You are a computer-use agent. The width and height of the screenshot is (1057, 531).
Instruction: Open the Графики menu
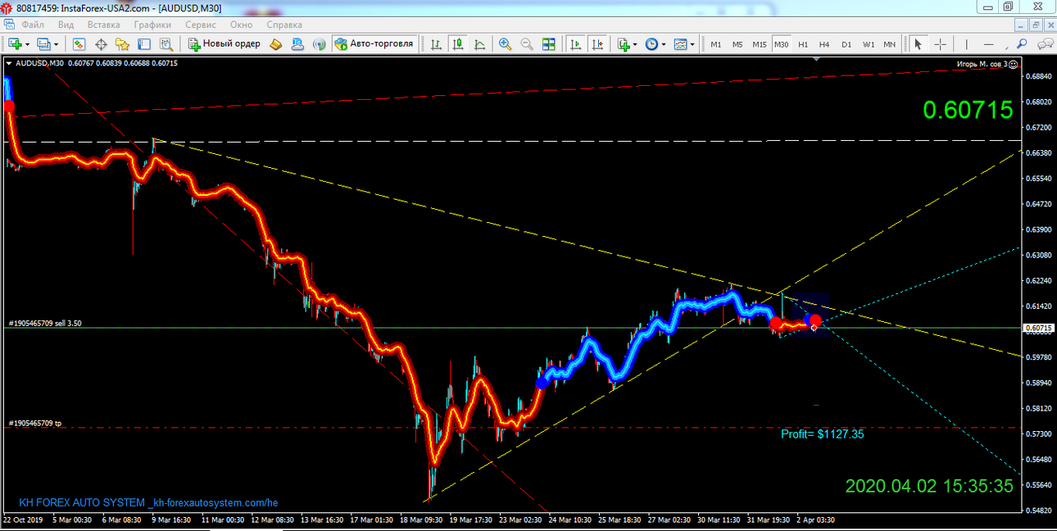pyautogui.click(x=153, y=25)
